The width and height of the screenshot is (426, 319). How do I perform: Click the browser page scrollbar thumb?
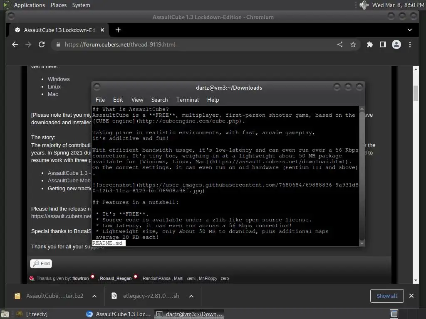416,93
